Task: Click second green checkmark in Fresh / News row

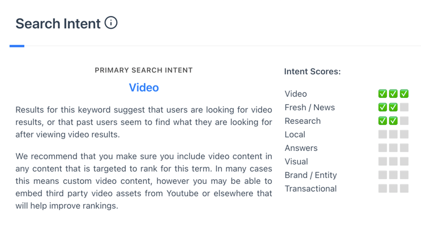Action: click(393, 107)
